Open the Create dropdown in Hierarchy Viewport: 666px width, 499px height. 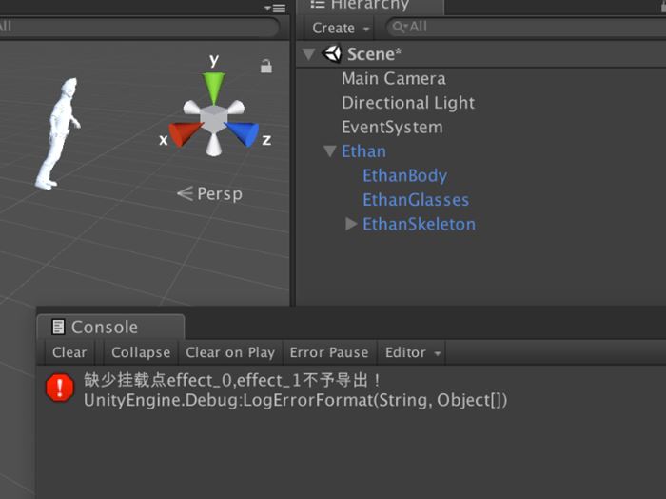pyautogui.click(x=339, y=28)
